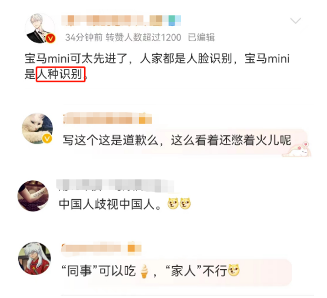
Task: Click the first doge emoji after 中国人歧视中国人
Action: click(x=173, y=204)
